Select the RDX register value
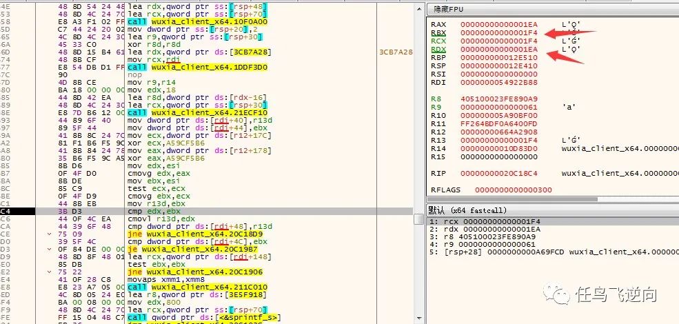 coord(499,50)
